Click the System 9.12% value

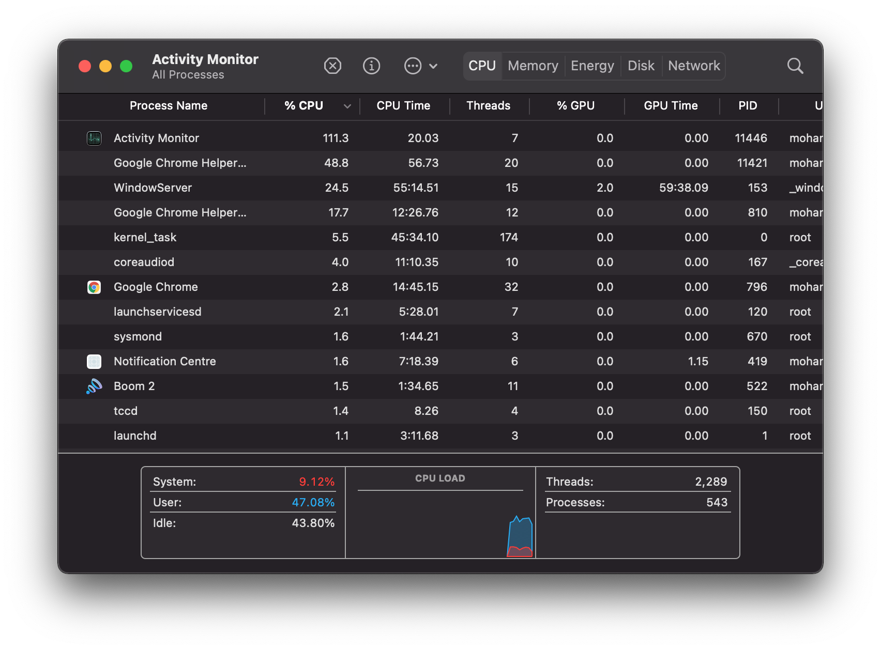pyautogui.click(x=316, y=482)
